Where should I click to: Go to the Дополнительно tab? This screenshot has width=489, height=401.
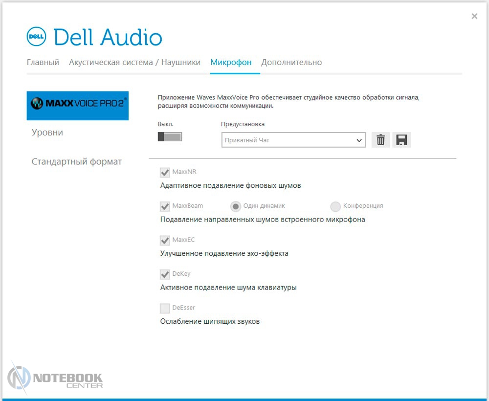point(291,62)
